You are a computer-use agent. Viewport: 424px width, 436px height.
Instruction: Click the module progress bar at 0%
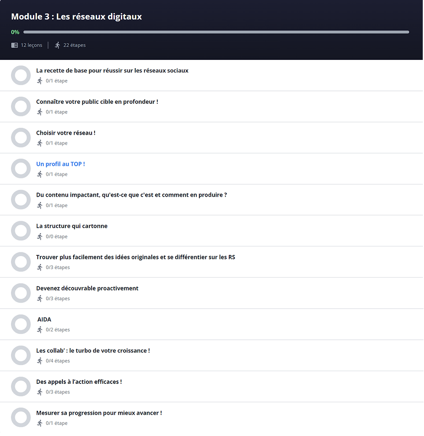[x=216, y=32]
